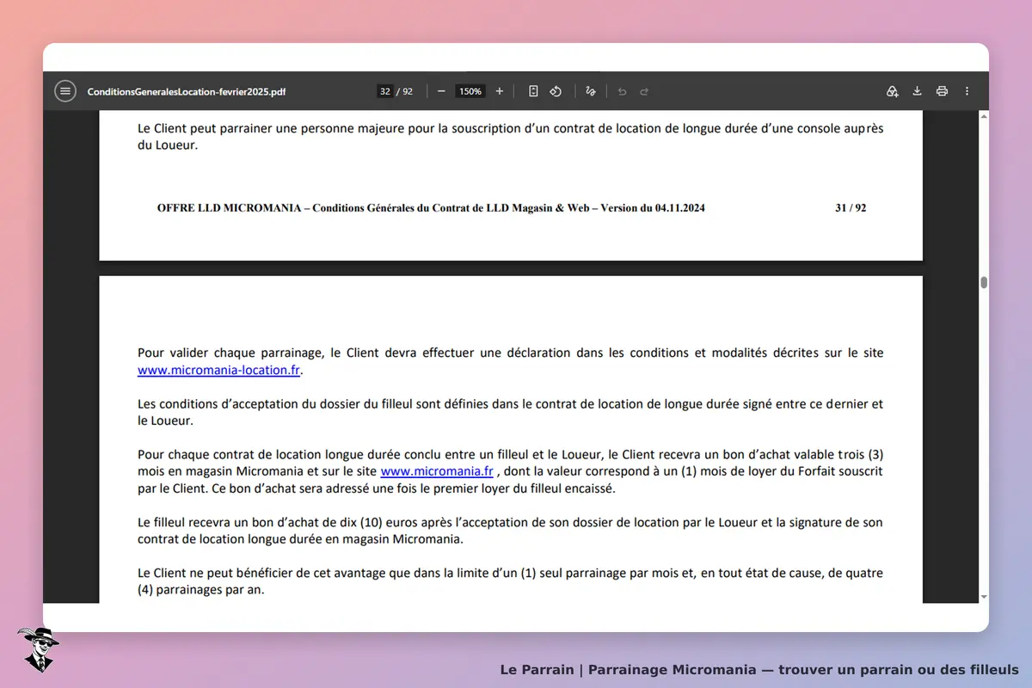The height and width of the screenshot is (688, 1032).
Task: Save PDF to Drive icon
Action: [892, 91]
